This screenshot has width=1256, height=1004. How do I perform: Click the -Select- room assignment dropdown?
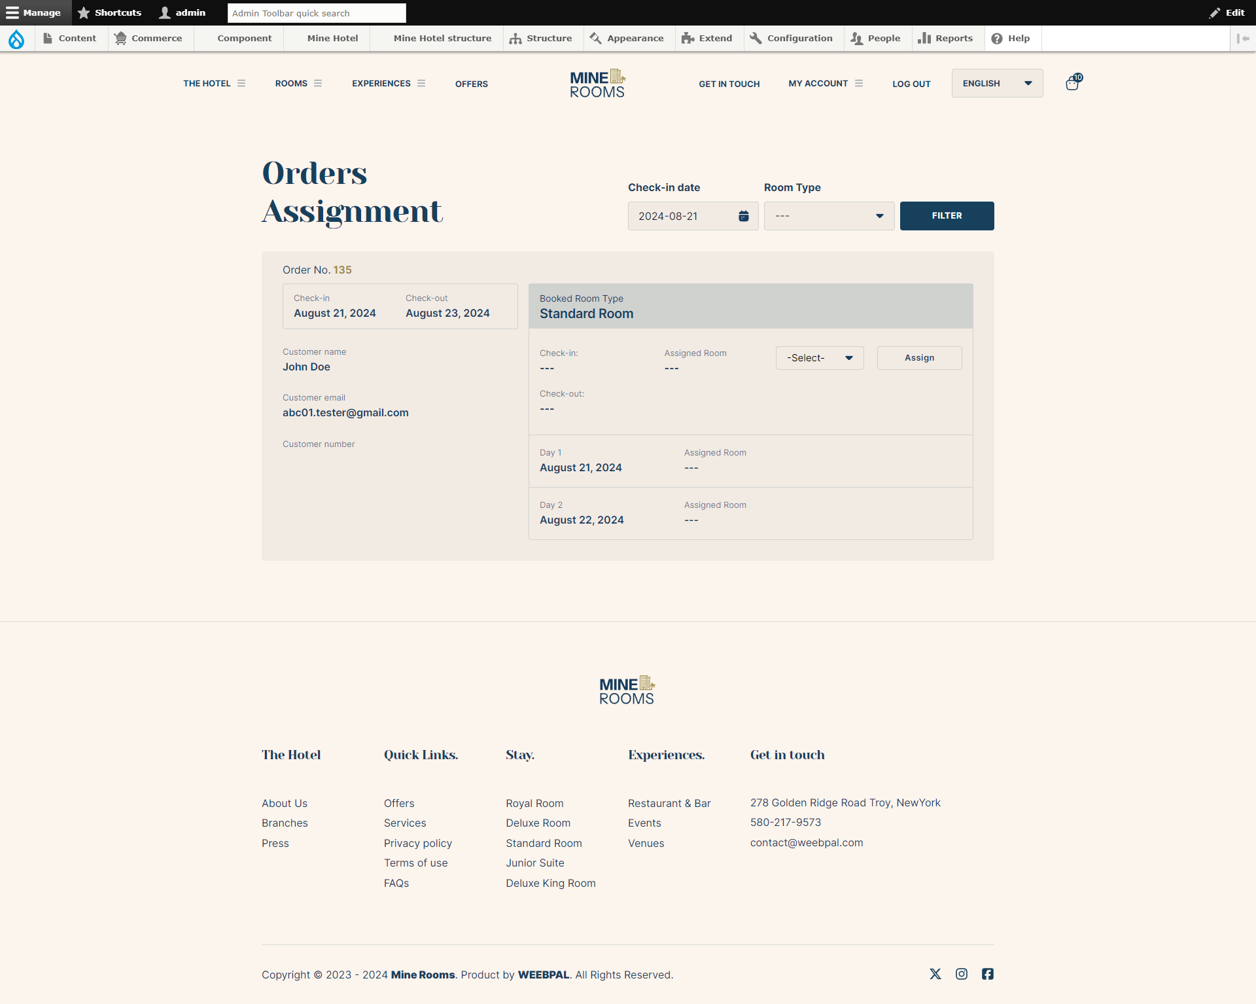click(819, 357)
